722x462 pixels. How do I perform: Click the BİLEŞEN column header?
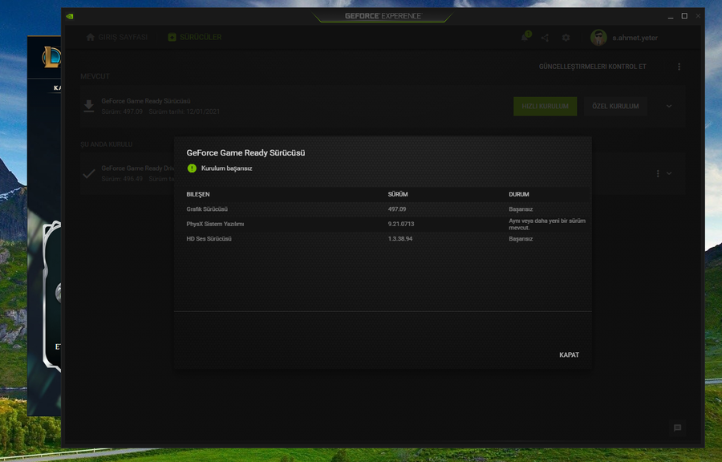[x=198, y=195]
